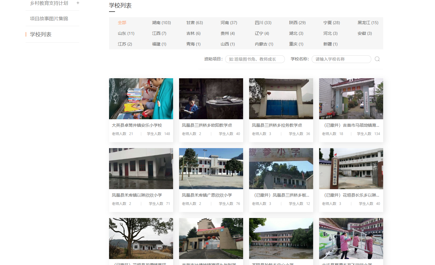435x265 pixels.
Task: Click 凤凰县禾库镇广恩欣欣小学 school photo
Action: point(211,169)
